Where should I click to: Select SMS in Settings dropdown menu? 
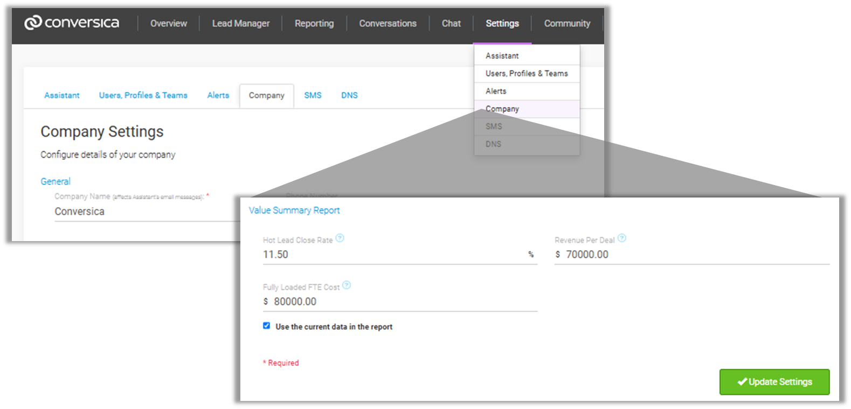[x=527, y=126]
